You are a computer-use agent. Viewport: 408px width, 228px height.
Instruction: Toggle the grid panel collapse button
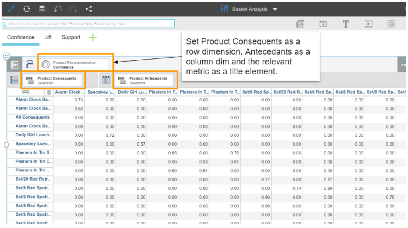pos(15,65)
